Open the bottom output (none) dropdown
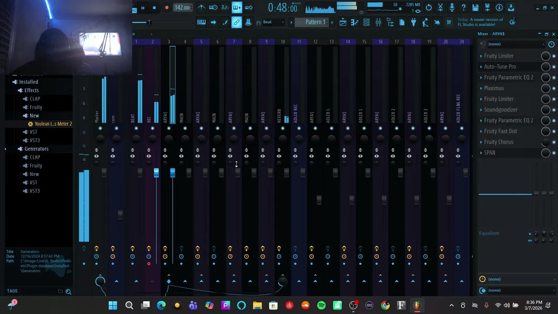 pyautogui.click(x=517, y=290)
